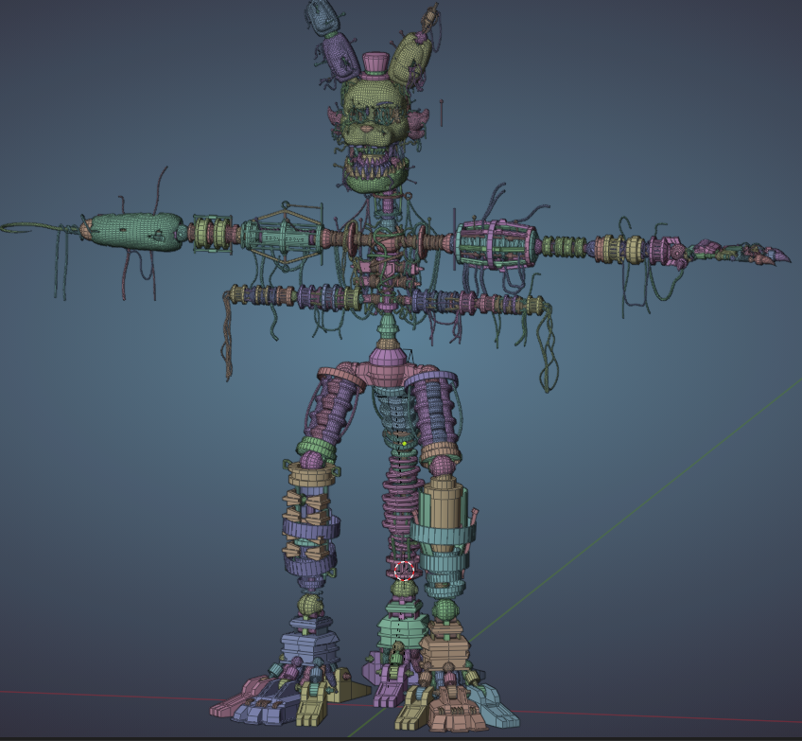802x741 pixels.
Task: Click the pink nose on the rabbit head
Action: pos(367,128)
